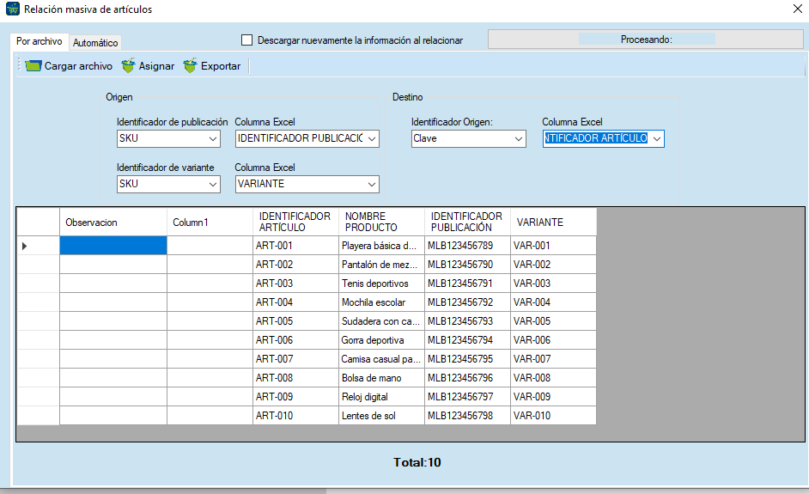Click the Gorra deportiva cell
Screen dimensions: 809x494
point(382,340)
